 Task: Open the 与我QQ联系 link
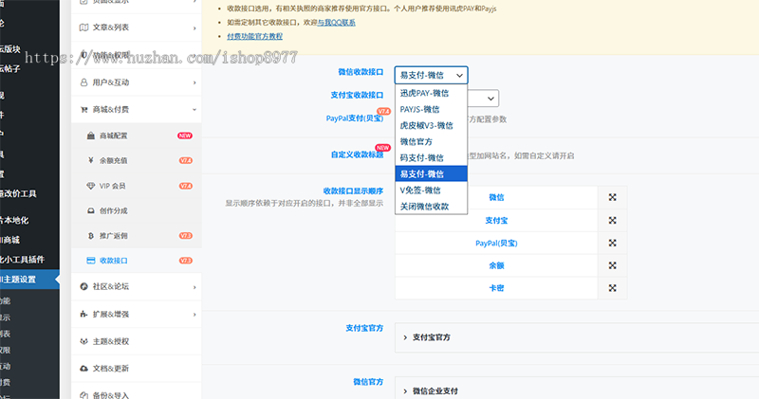[x=337, y=22]
